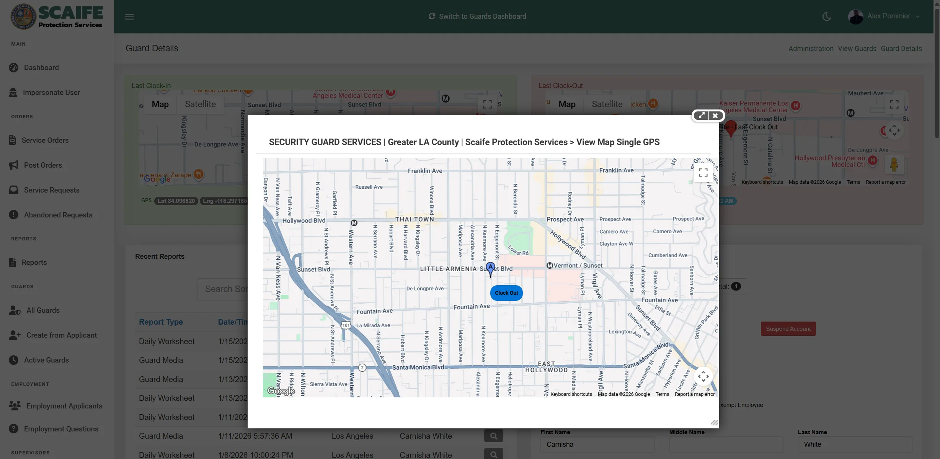The width and height of the screenshot is (940, 459).
Task: Click the Pegman street view icon on Clock-Out map
Action: 894,165
